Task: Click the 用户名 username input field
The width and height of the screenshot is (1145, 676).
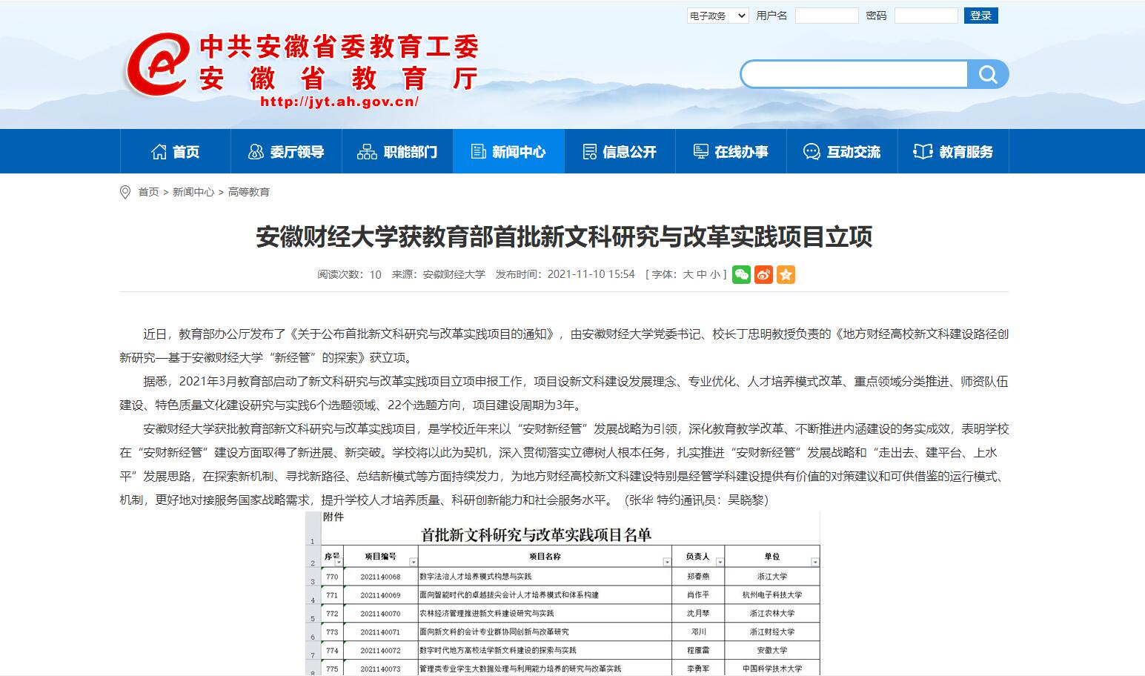Action: click(826, 16)
